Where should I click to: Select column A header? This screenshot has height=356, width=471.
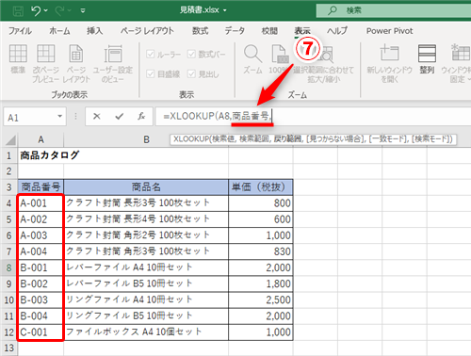pos(41,140)
